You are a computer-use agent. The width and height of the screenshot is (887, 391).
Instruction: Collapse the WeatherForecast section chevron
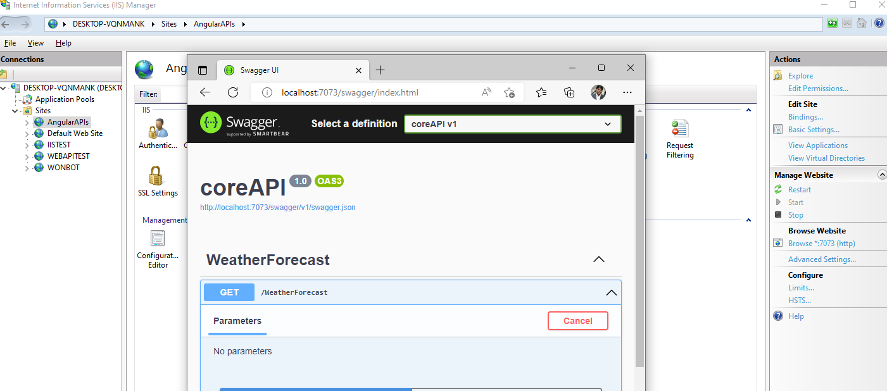point(598,259)
